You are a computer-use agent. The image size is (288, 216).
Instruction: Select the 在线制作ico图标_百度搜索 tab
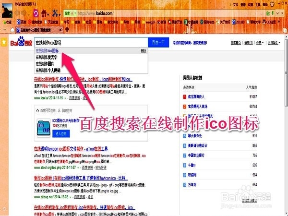tap(39, 30)
